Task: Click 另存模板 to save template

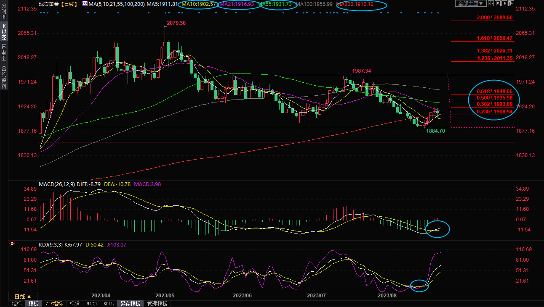Action: (130, 304)
